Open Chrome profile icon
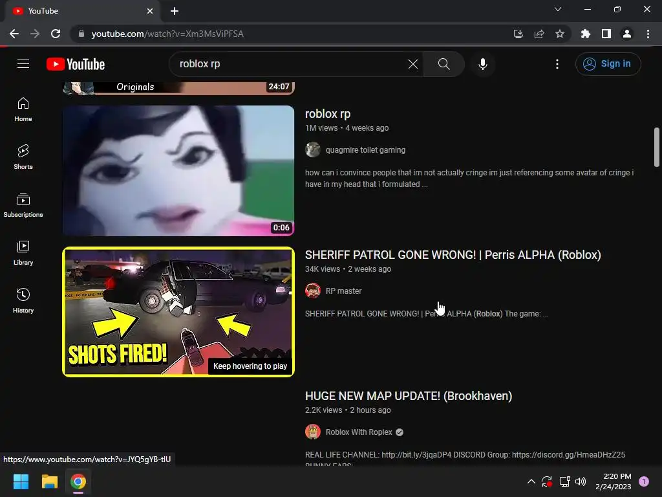 click(627, 34)
